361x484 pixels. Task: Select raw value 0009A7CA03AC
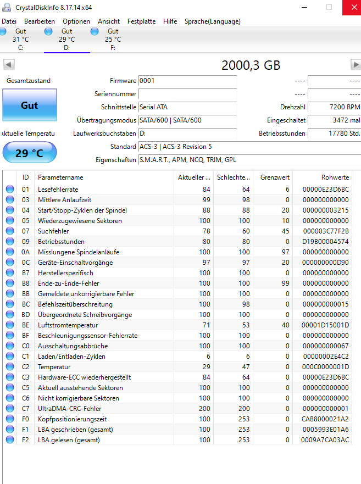coord(325,440)
